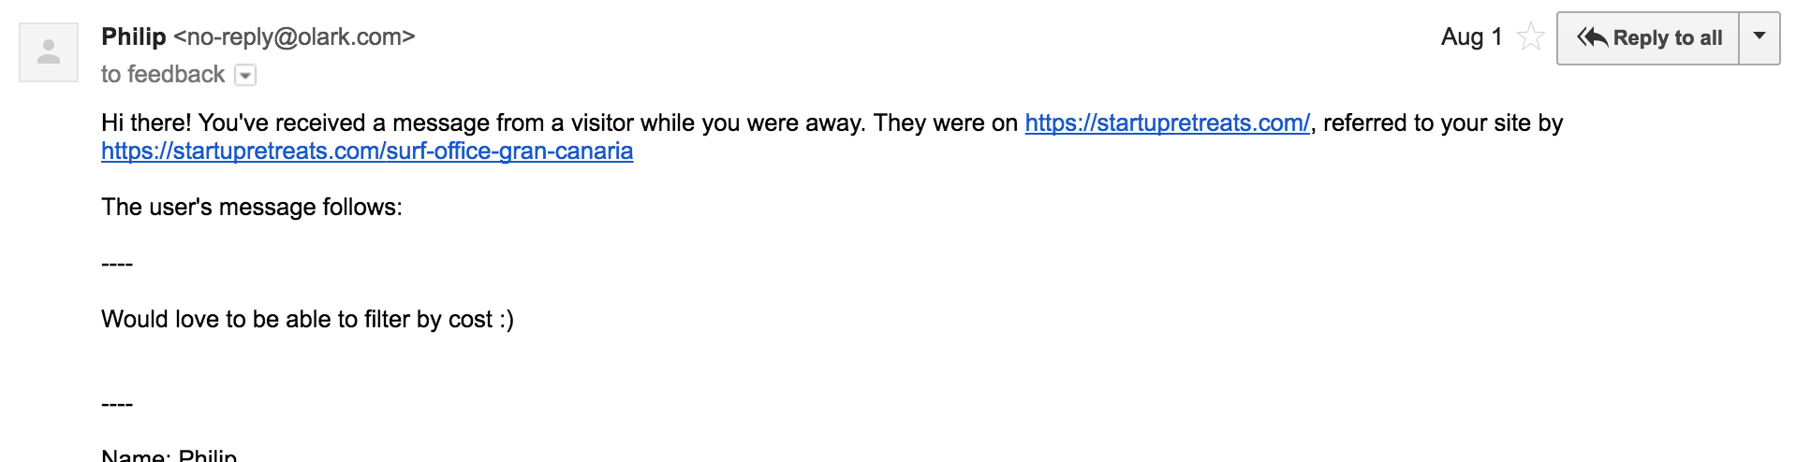1811x462 pixels.
Task: Open the surf-office-gran-canaria referrer link
Action: [x=367, y=152]
